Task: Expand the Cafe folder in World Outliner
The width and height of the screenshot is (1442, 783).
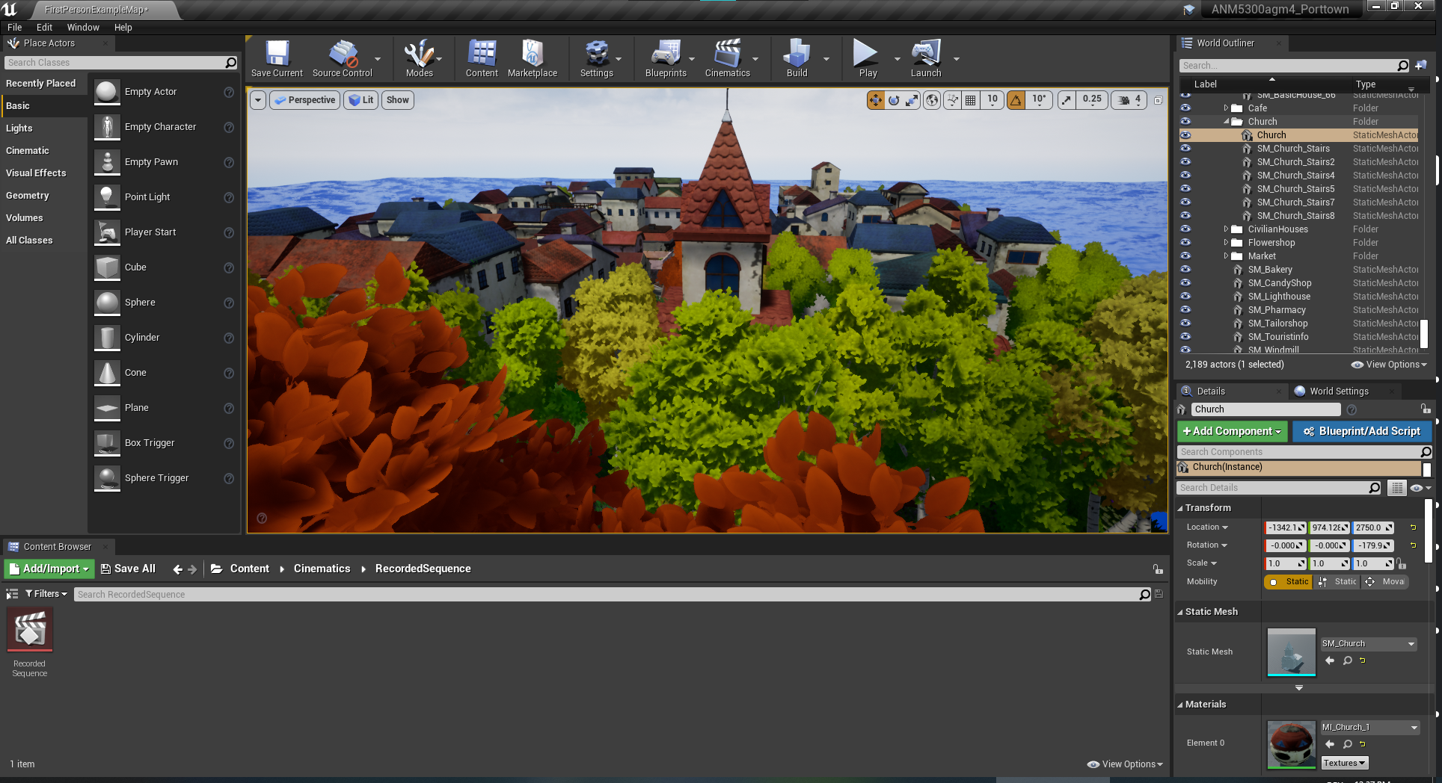Action: [1226, 108]
